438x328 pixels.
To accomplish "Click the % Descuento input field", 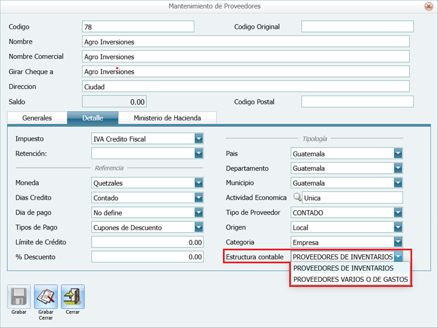I will tap(148, 257).
